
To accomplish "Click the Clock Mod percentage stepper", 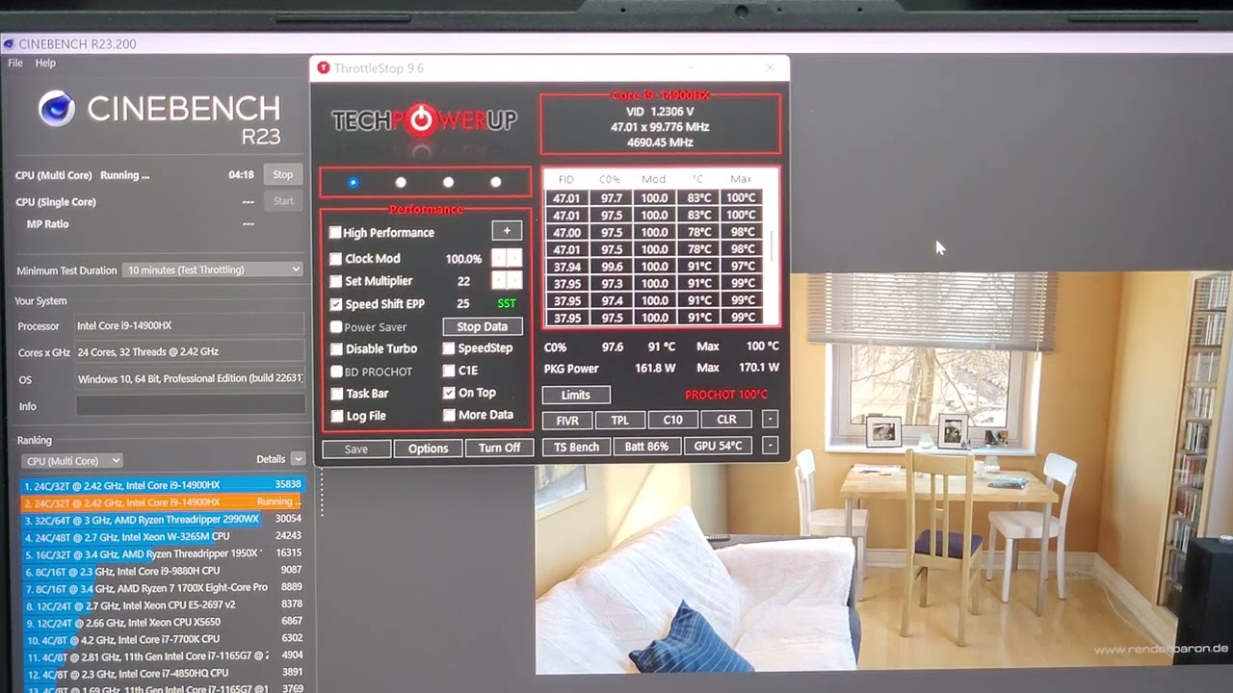I will tap(507, 258).
